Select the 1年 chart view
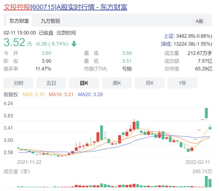Viewport: 219px width, 191px height. [182, 83]
